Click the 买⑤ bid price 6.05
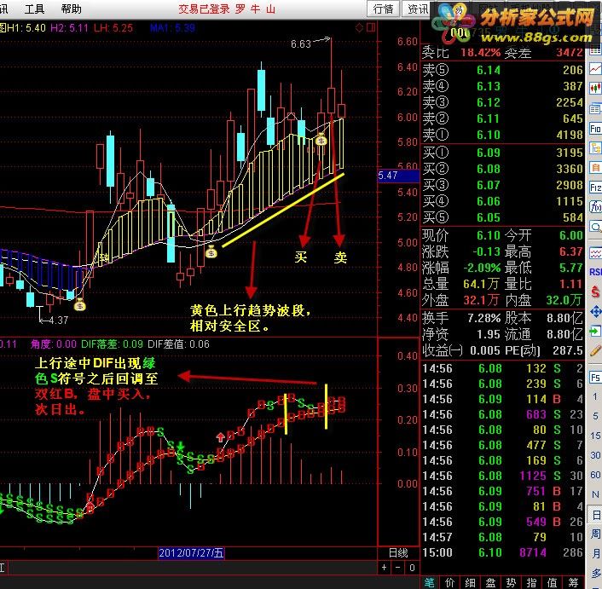 click(x=489, y=217)
